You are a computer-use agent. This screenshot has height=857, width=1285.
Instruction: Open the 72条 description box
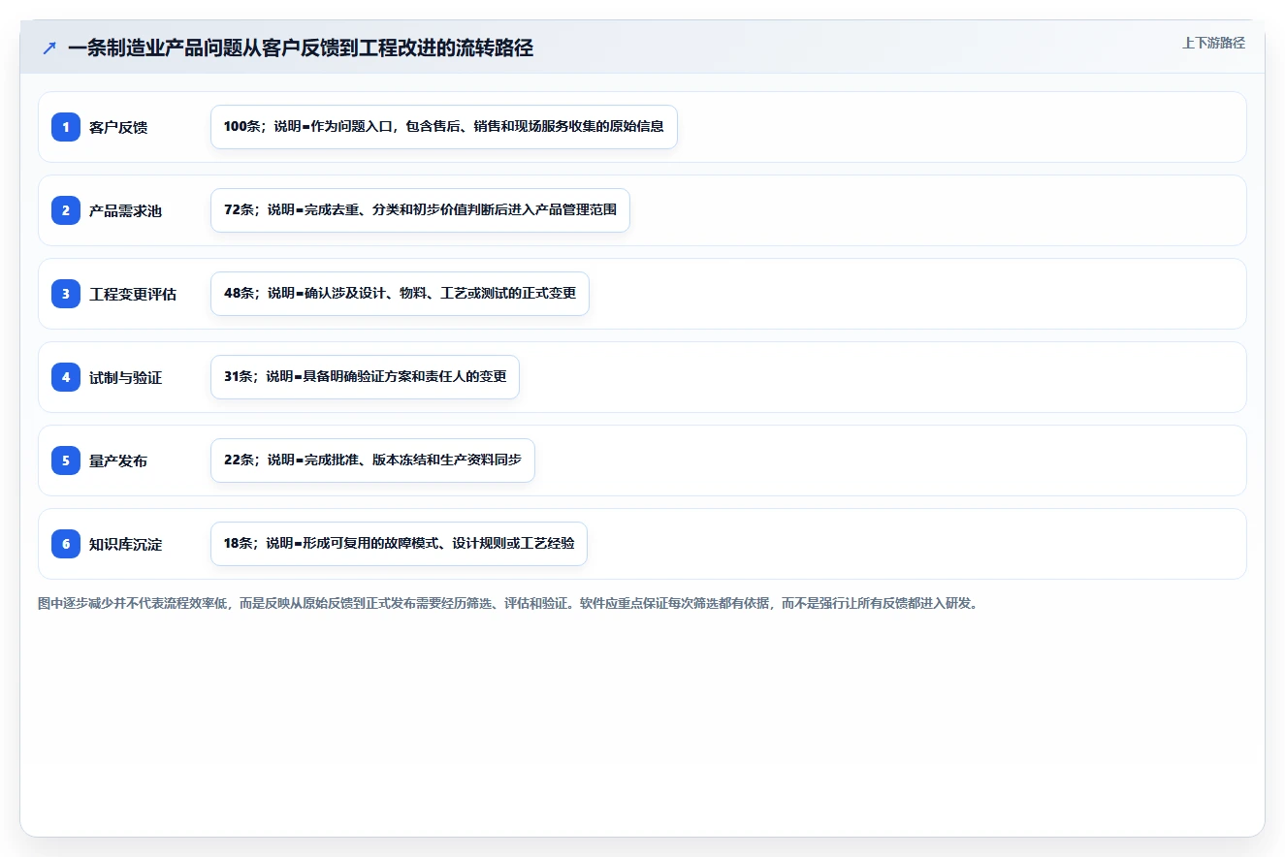(420, 210)
